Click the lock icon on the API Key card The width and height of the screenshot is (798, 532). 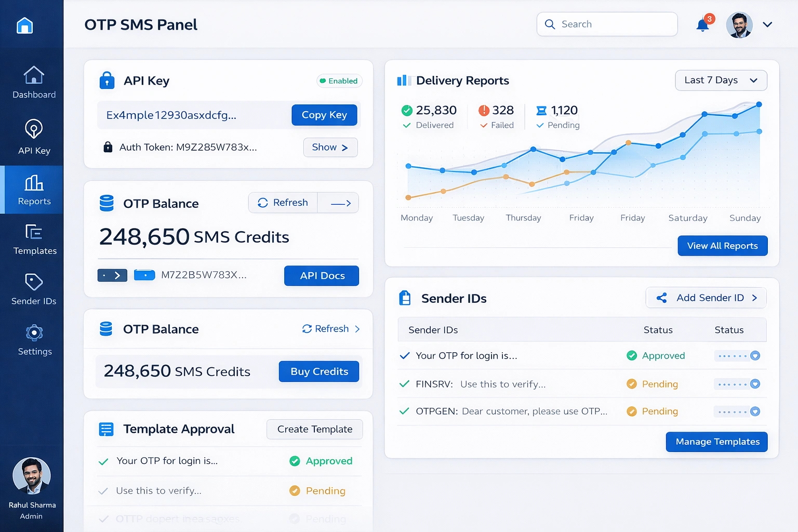tap(107, 80)
